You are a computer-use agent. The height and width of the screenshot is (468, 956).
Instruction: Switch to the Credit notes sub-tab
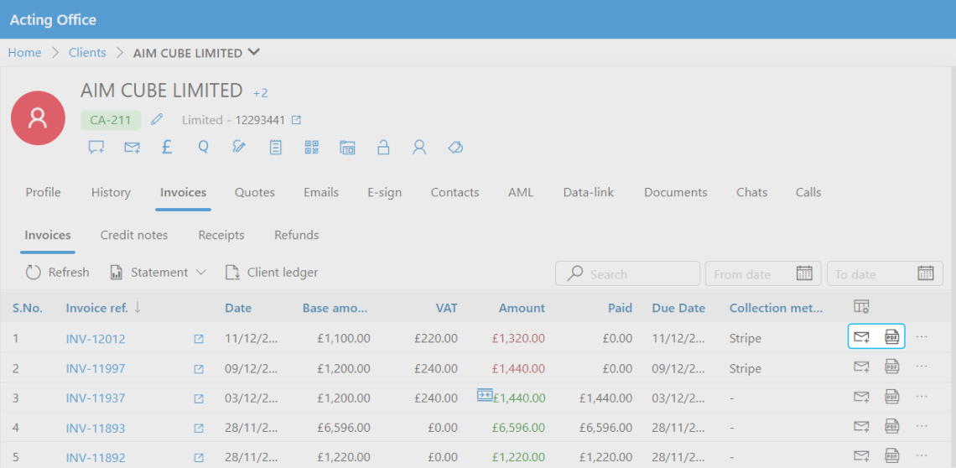(x=134, y=235)
